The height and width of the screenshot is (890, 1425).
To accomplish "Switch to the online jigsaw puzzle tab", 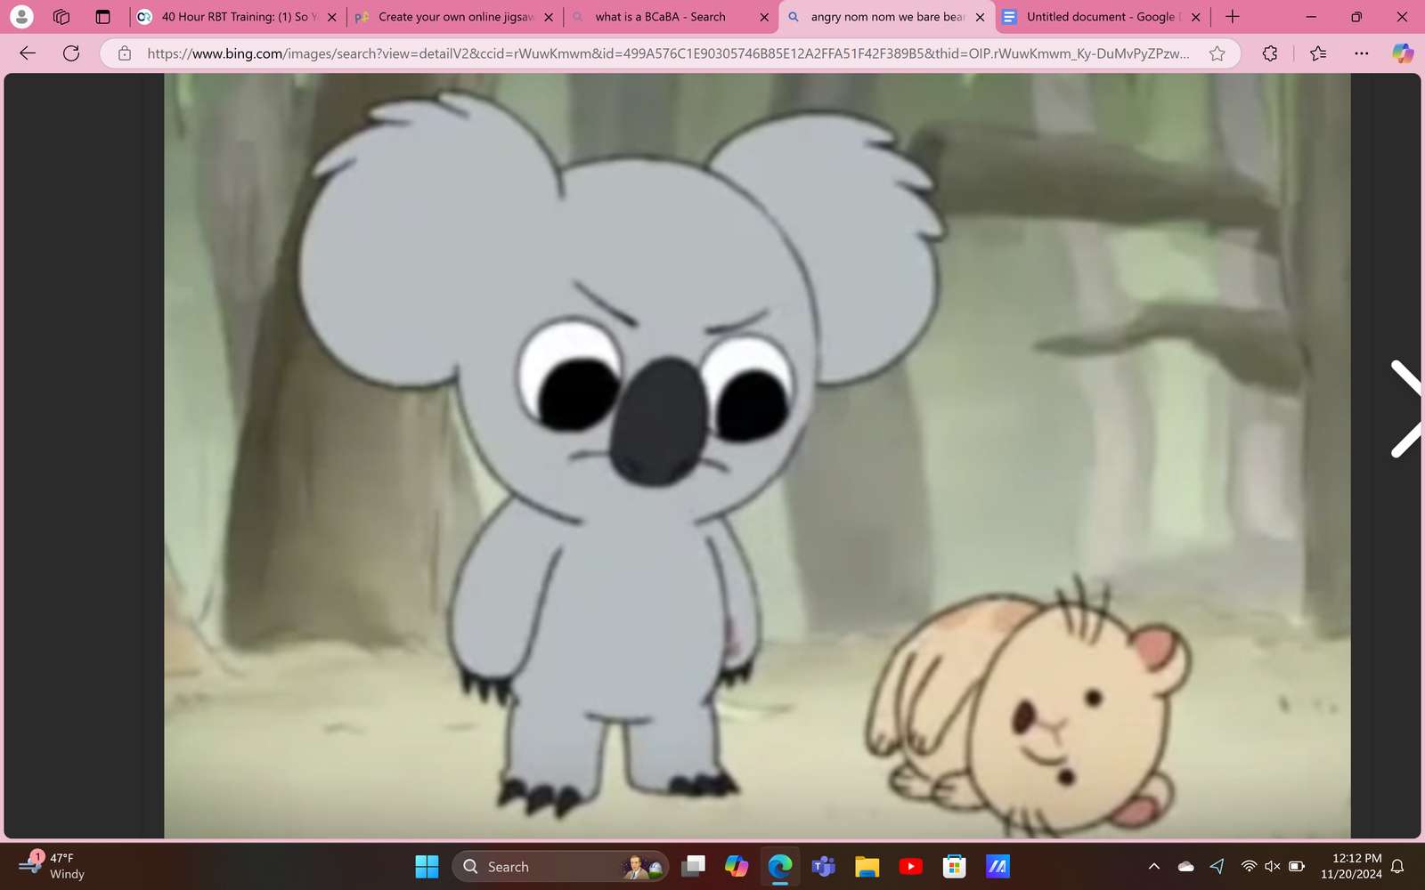I will [x=452, y=17].
